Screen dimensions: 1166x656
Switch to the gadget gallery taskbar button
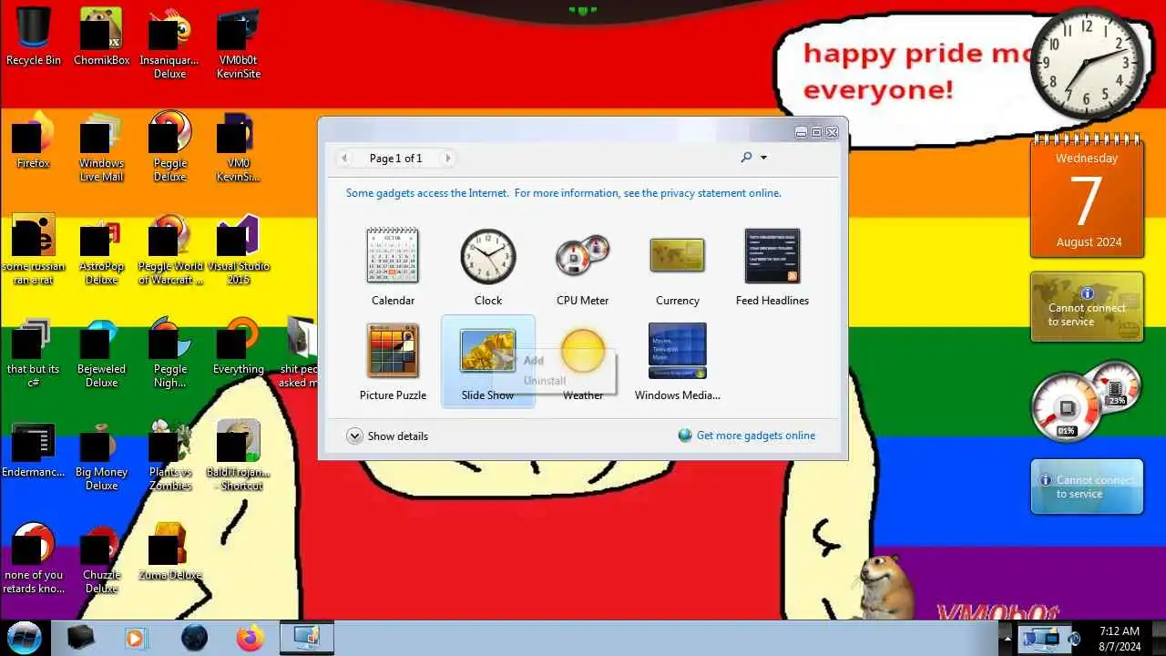point(306,638)
